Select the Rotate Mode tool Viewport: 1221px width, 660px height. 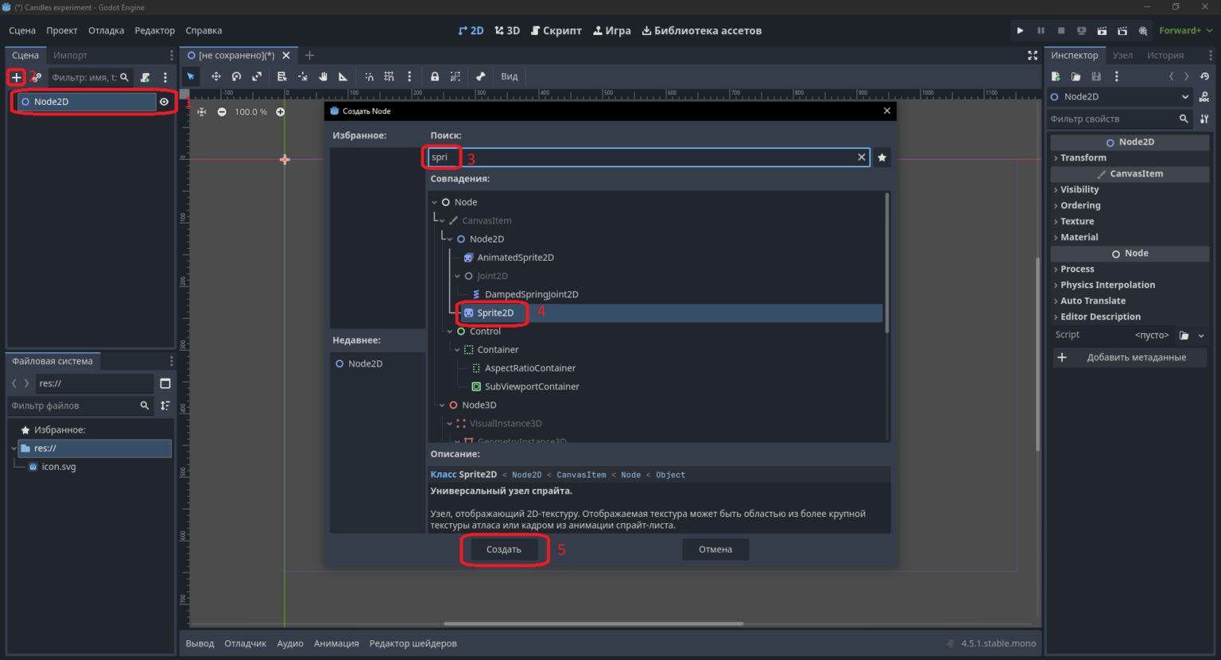click(236, 76)
